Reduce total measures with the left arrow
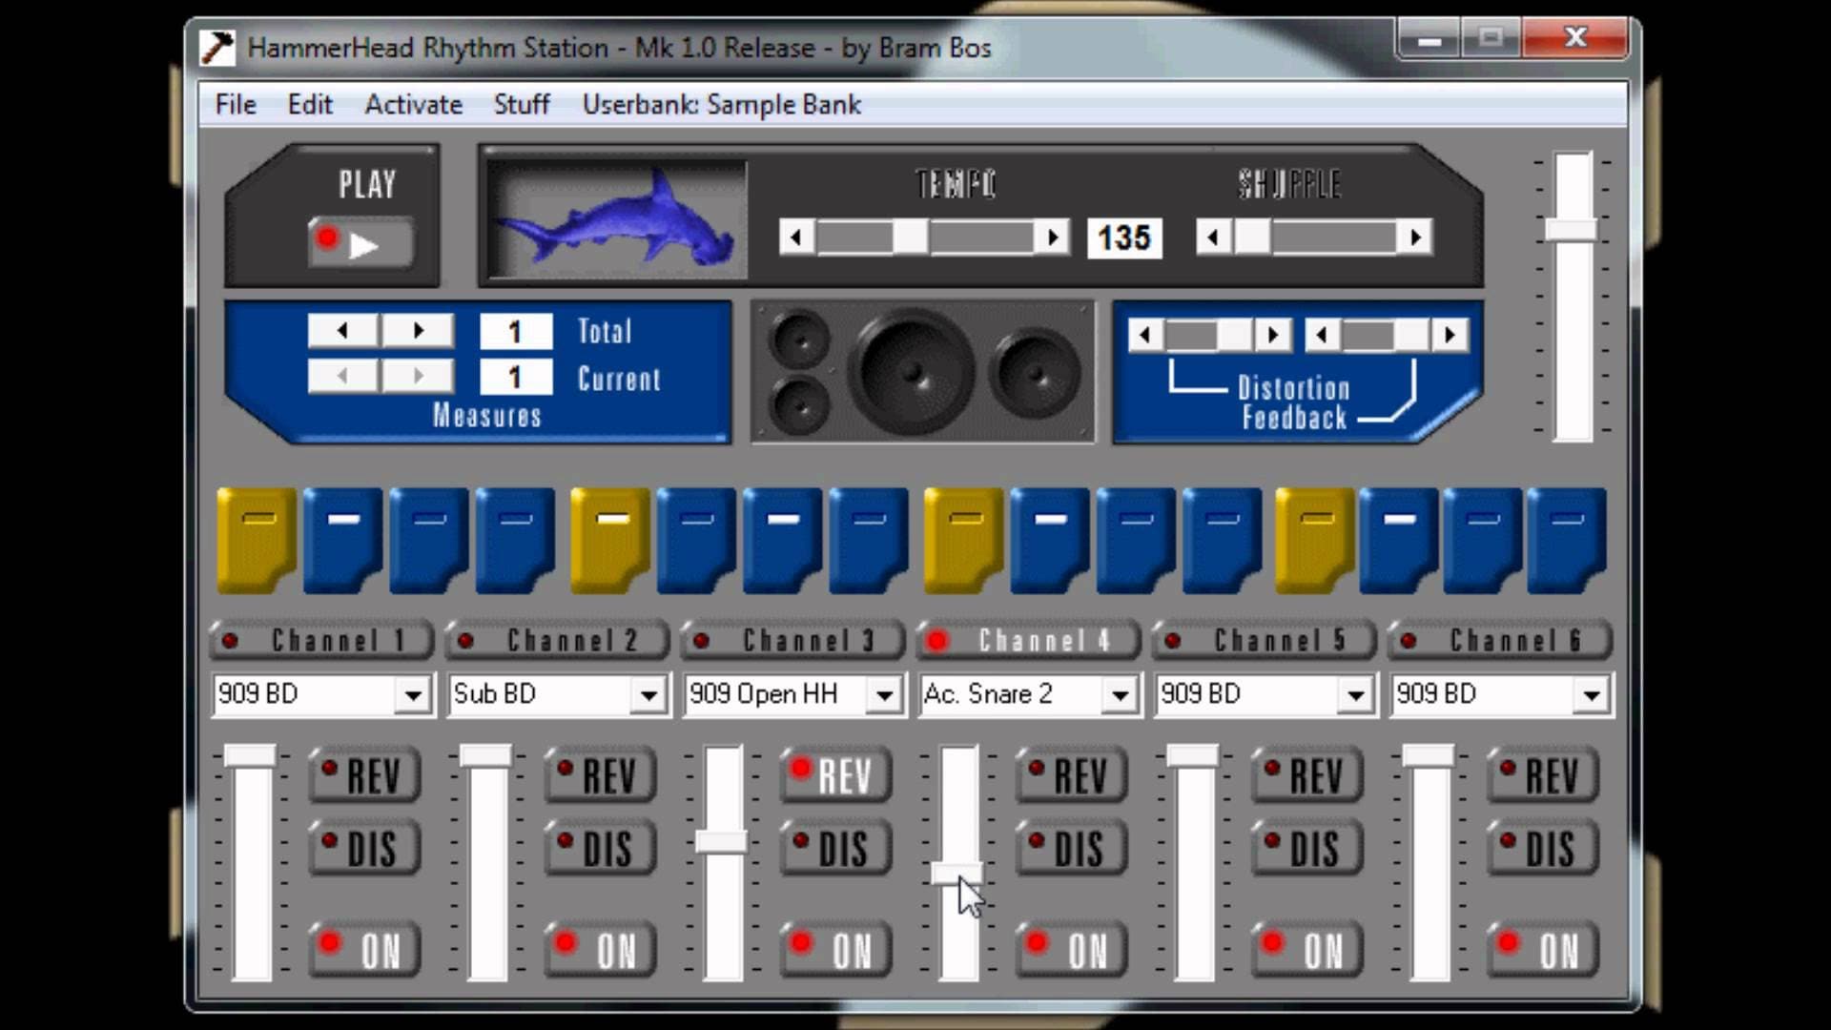The width and height of the screenshot is (1831, 1030). [343, 331]
